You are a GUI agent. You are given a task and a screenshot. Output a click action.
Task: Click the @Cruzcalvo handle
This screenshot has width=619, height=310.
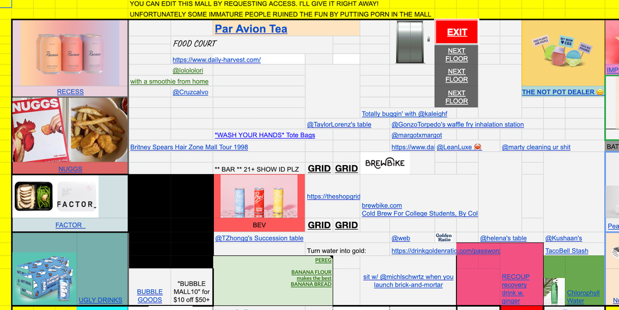tap(190, 92)
